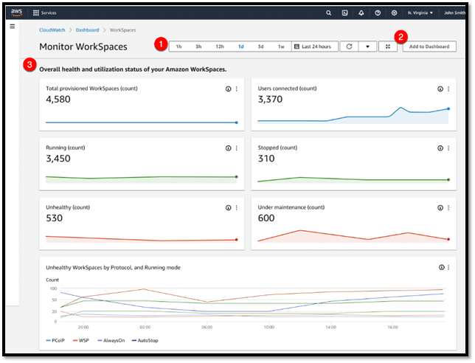Screen dimensions: 475x363
Task: Open the Services grid menu
Action: pos(36,13)
